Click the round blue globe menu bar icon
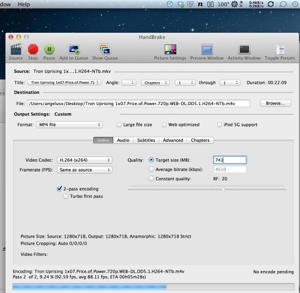The image size is (300, 293). pos(170,4)
